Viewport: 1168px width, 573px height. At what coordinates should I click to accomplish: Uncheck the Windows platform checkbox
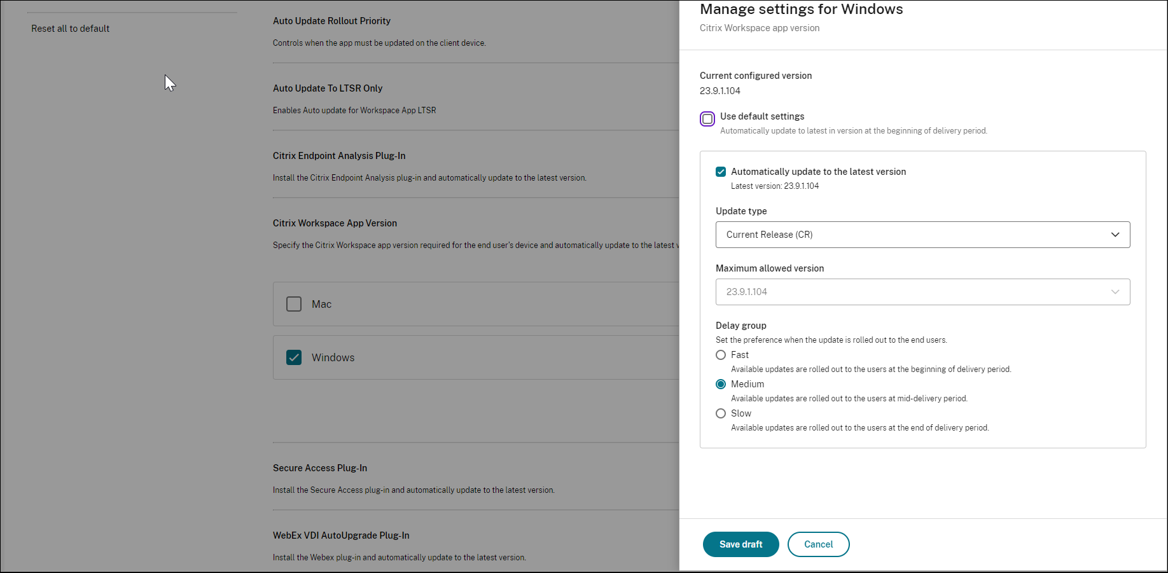[294, 357]
